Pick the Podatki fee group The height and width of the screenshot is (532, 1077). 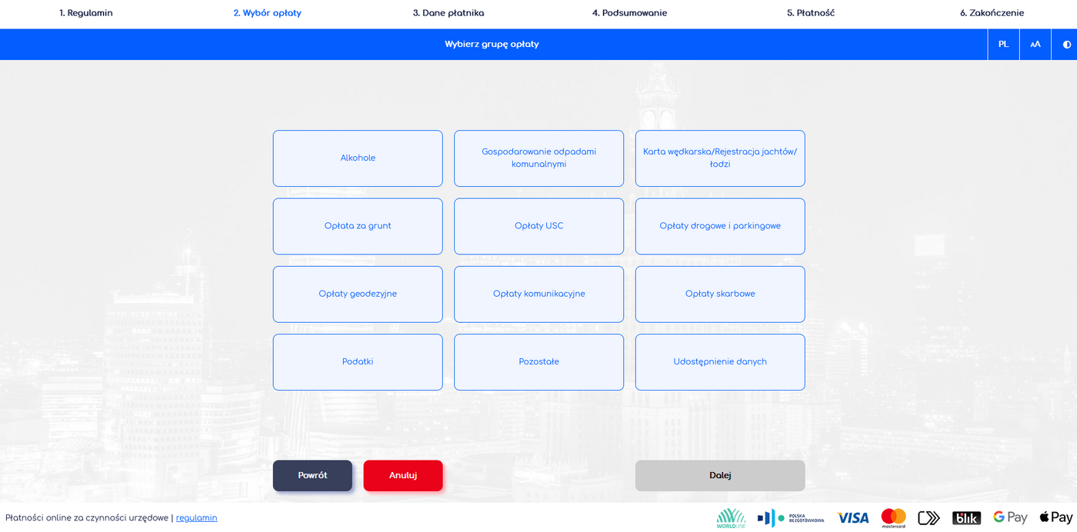pos(358,362)
